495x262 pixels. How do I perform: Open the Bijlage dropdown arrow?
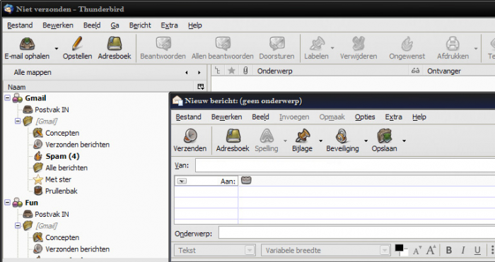(x=320, y=141)
